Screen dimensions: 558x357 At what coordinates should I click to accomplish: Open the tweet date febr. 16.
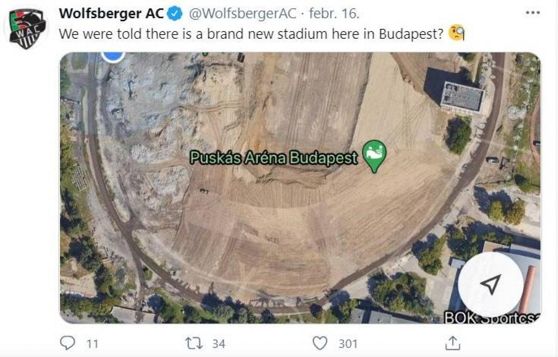(x=334, y=14)
